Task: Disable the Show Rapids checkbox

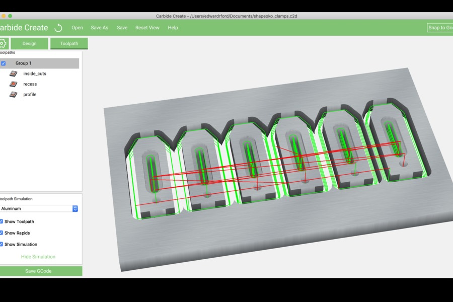Action: (1, 233)
